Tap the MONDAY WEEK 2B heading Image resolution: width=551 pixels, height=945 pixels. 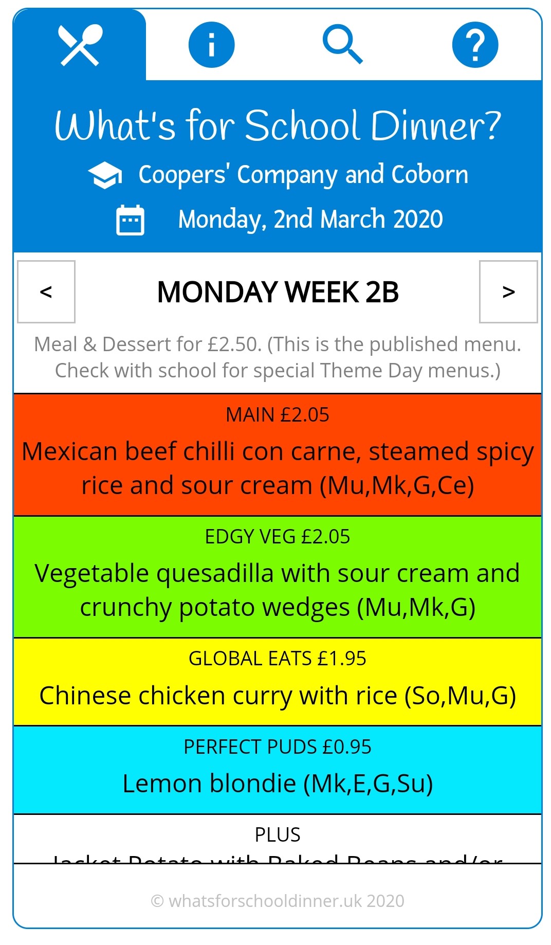pyautogui.click(x=278, y=292)
